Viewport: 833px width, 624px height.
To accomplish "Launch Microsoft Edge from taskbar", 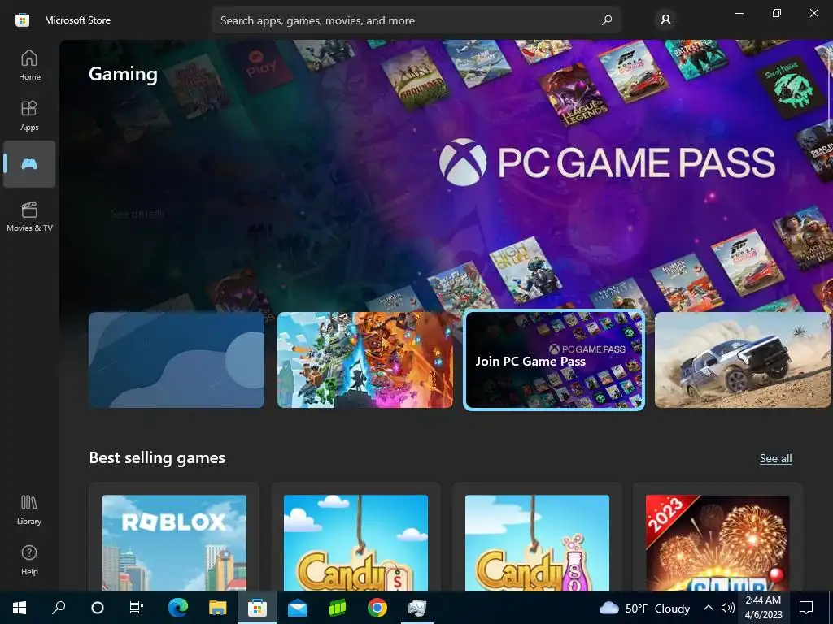I will pyautogui.click(x=178, y=608).
